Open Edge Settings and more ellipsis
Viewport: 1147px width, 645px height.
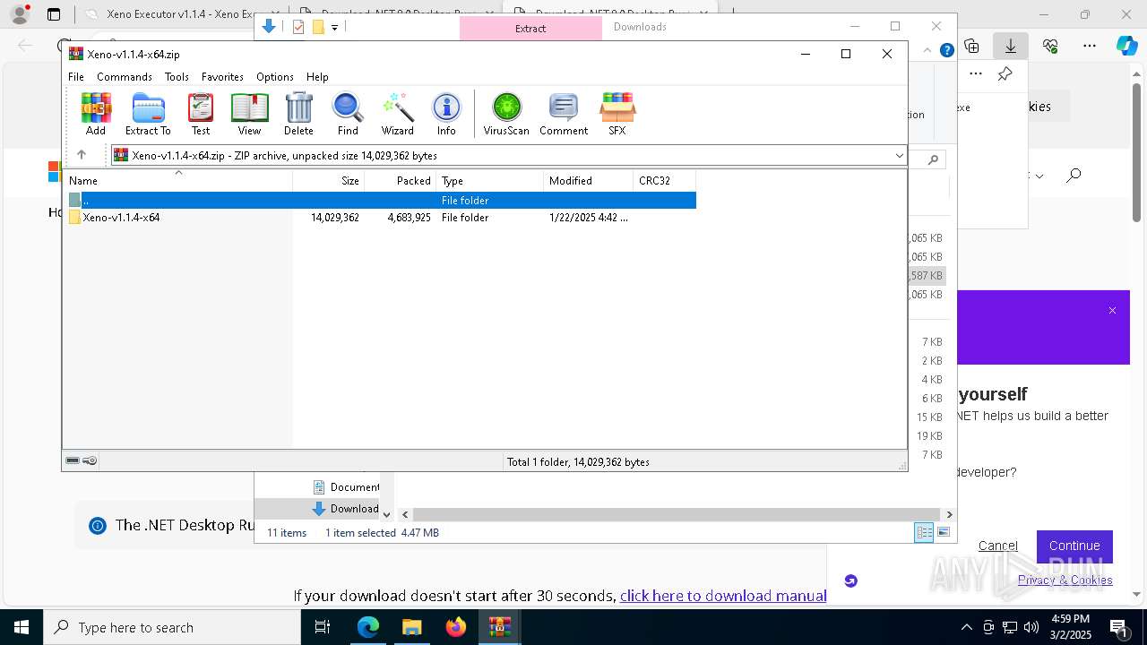(x=1090, y=46)
